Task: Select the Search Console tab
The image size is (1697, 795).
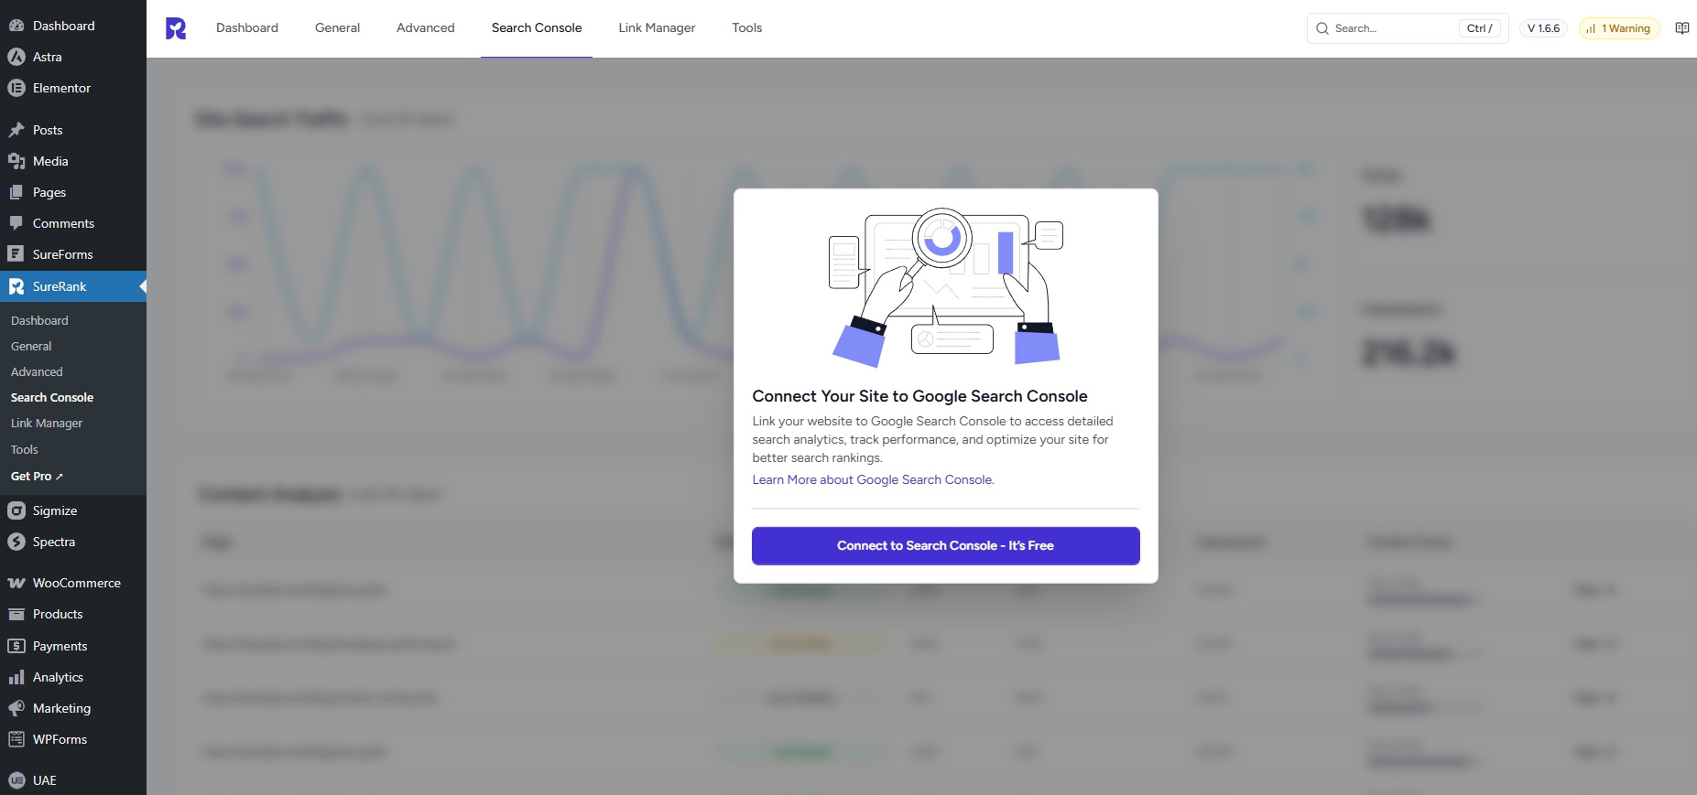Action: point(537,27)
